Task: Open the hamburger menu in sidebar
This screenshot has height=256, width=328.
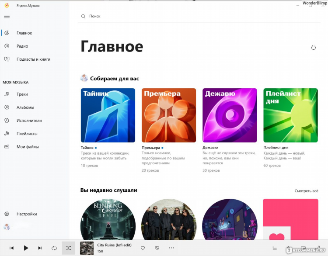Action: [7, 16]
